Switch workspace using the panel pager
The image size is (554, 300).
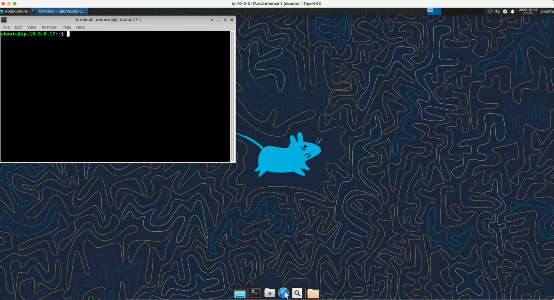[x=434, y=11]
